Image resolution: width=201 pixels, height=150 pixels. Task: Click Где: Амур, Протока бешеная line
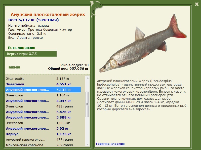[x=40, y=30]
